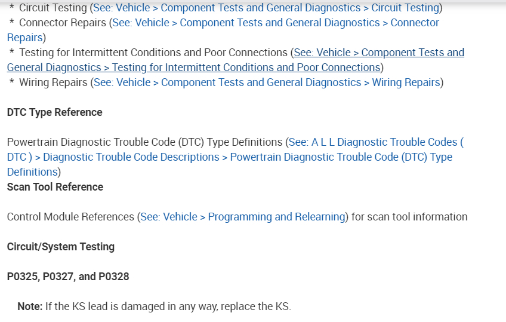Image resolution: width=506 pixels, height=322 pixels.
Task: Click the bold "Note:" label
Action: tap(30, 306)
